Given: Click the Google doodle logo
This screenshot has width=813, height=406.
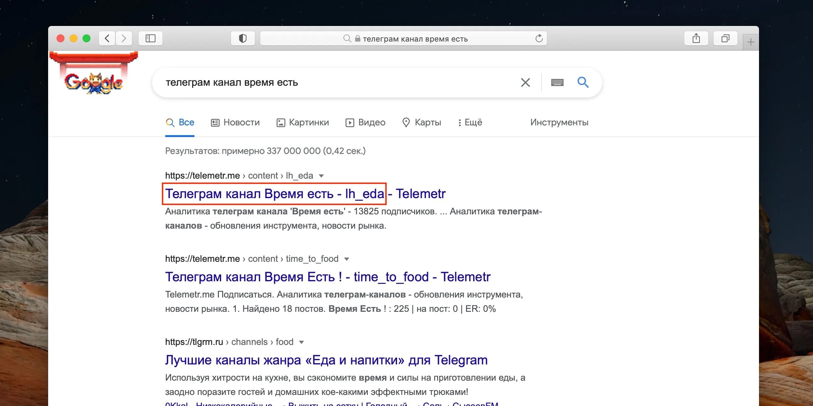Looking at the screenshot, I should coord(94,74).
